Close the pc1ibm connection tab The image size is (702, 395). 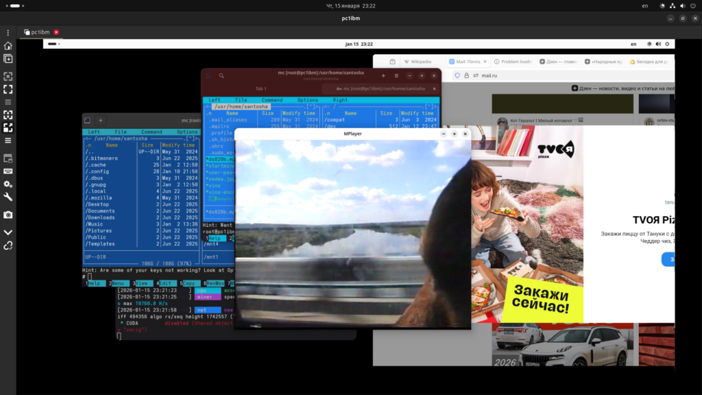click(56, 32)
